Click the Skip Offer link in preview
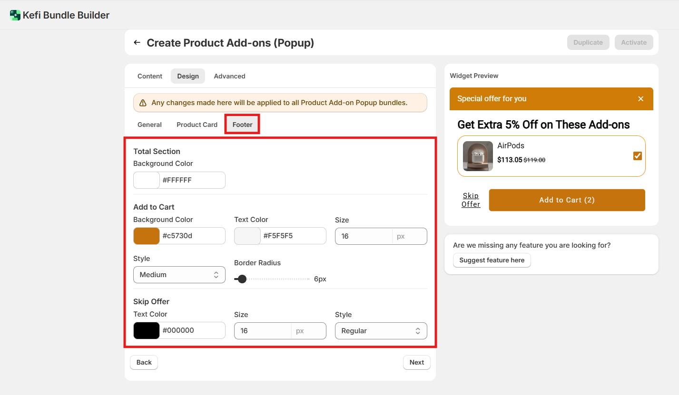 click(471, 200)
